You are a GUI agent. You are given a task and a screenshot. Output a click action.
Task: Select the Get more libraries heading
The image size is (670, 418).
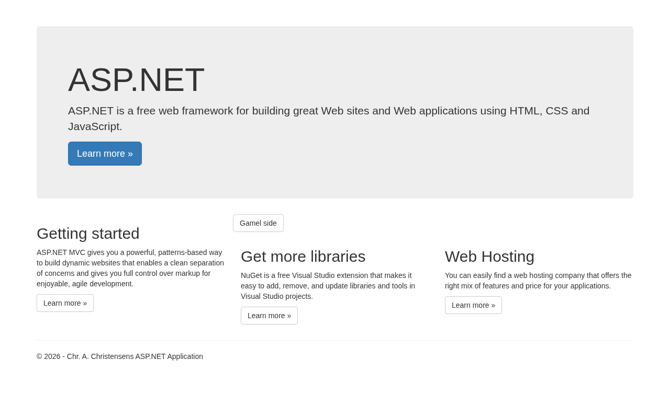303,257
